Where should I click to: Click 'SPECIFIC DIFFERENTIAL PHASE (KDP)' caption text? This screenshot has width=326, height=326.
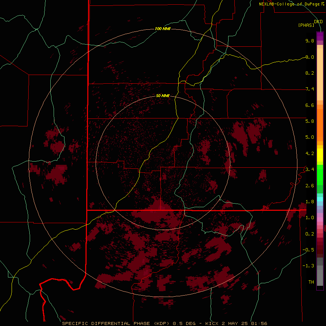[116, 323]
